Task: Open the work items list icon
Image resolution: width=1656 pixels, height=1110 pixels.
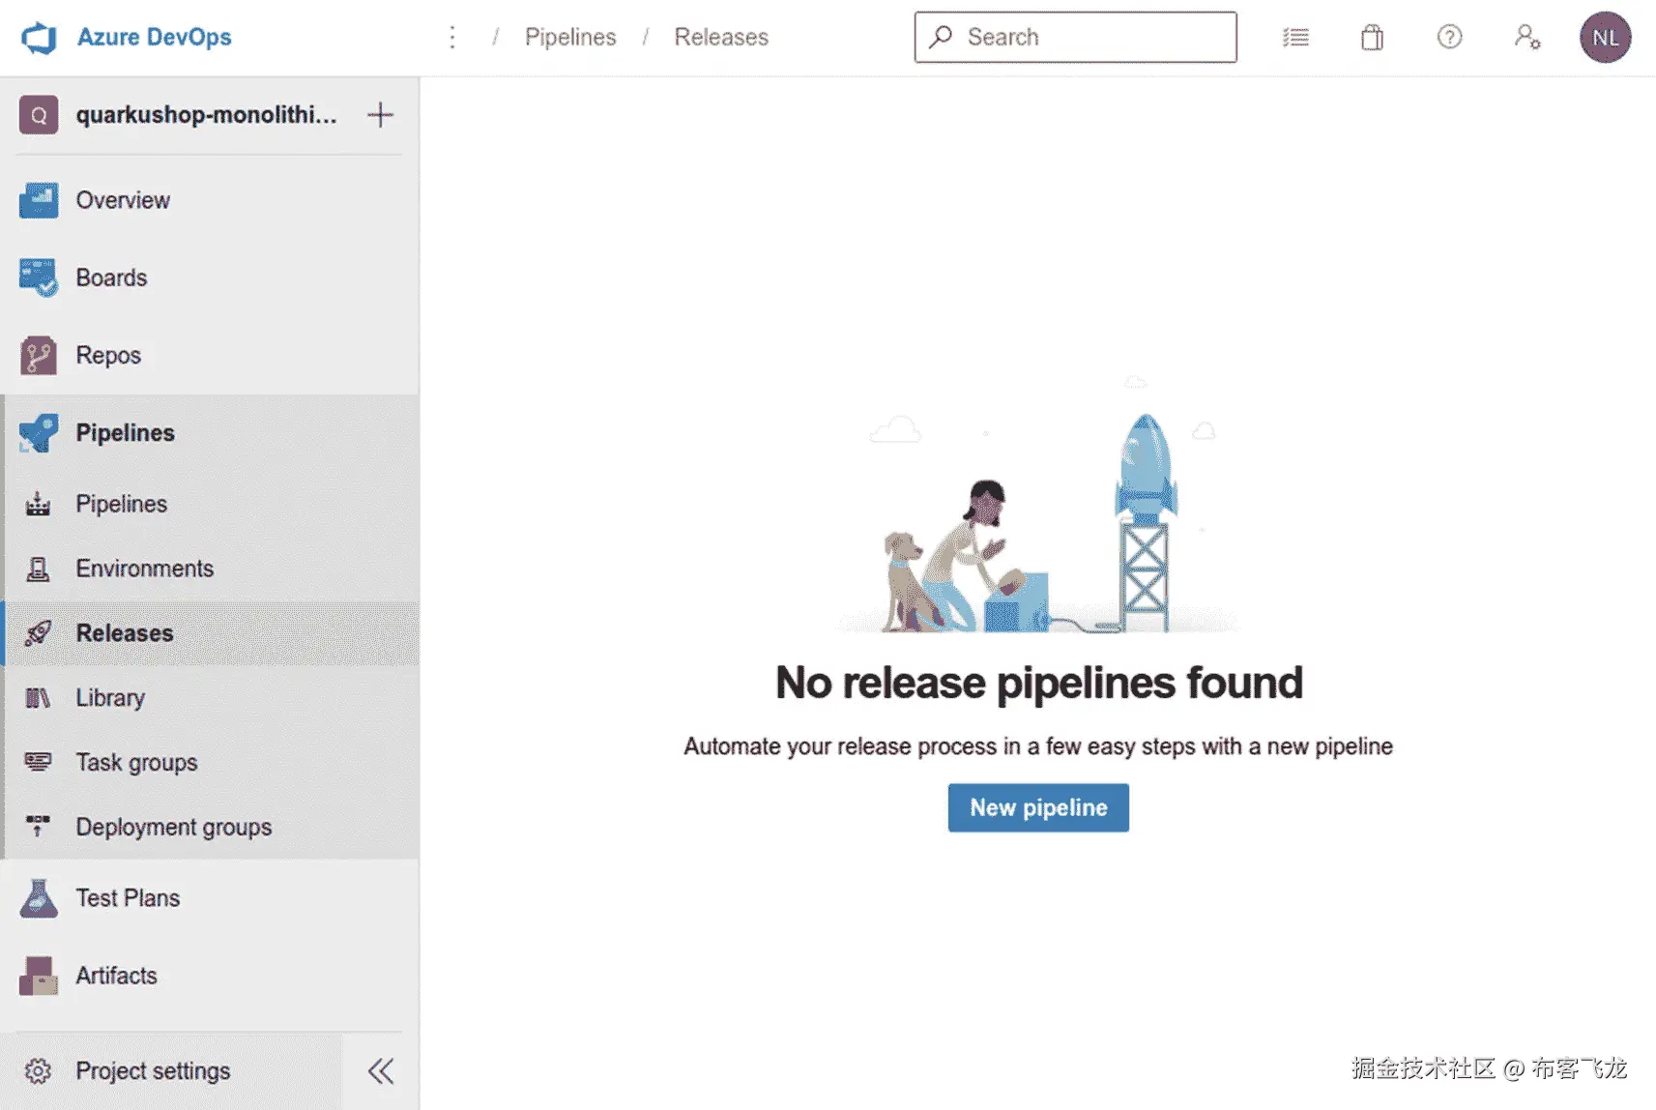Action: 1295,38
